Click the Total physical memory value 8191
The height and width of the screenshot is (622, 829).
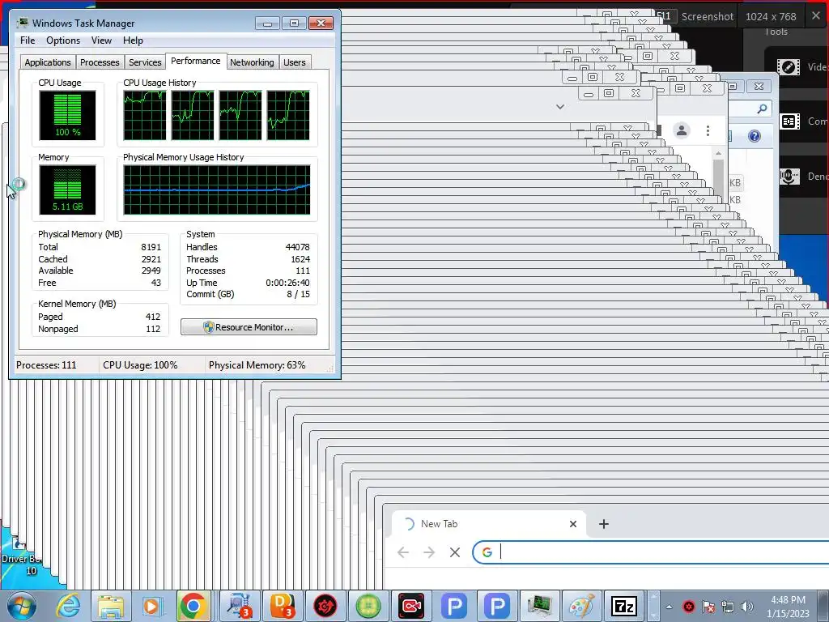coord(151,247)
